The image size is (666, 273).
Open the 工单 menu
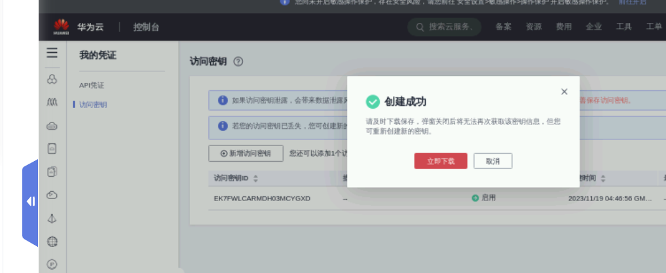[654, 27]
